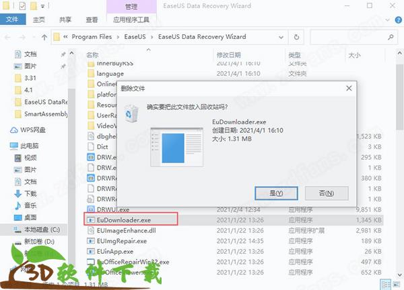Click the forward navigation arrow
The height and width of the screenshot is (290, 404).
click(x=23, y=38)
